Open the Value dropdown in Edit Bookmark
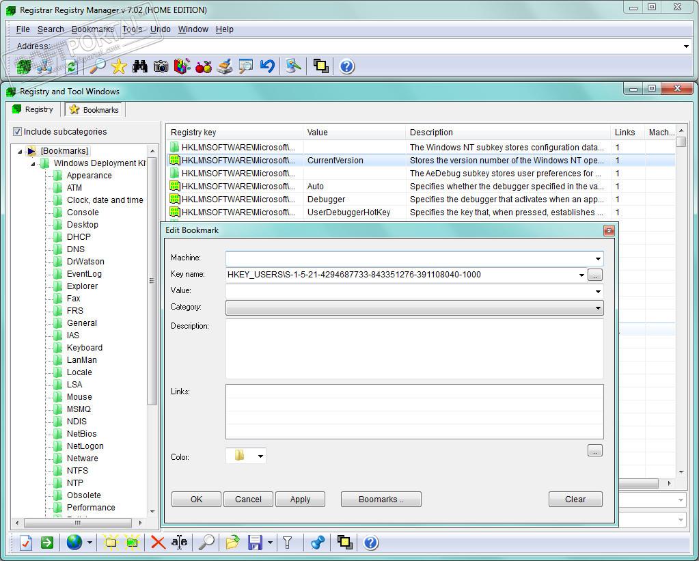The image size is (699, 561). coord(598,292)
